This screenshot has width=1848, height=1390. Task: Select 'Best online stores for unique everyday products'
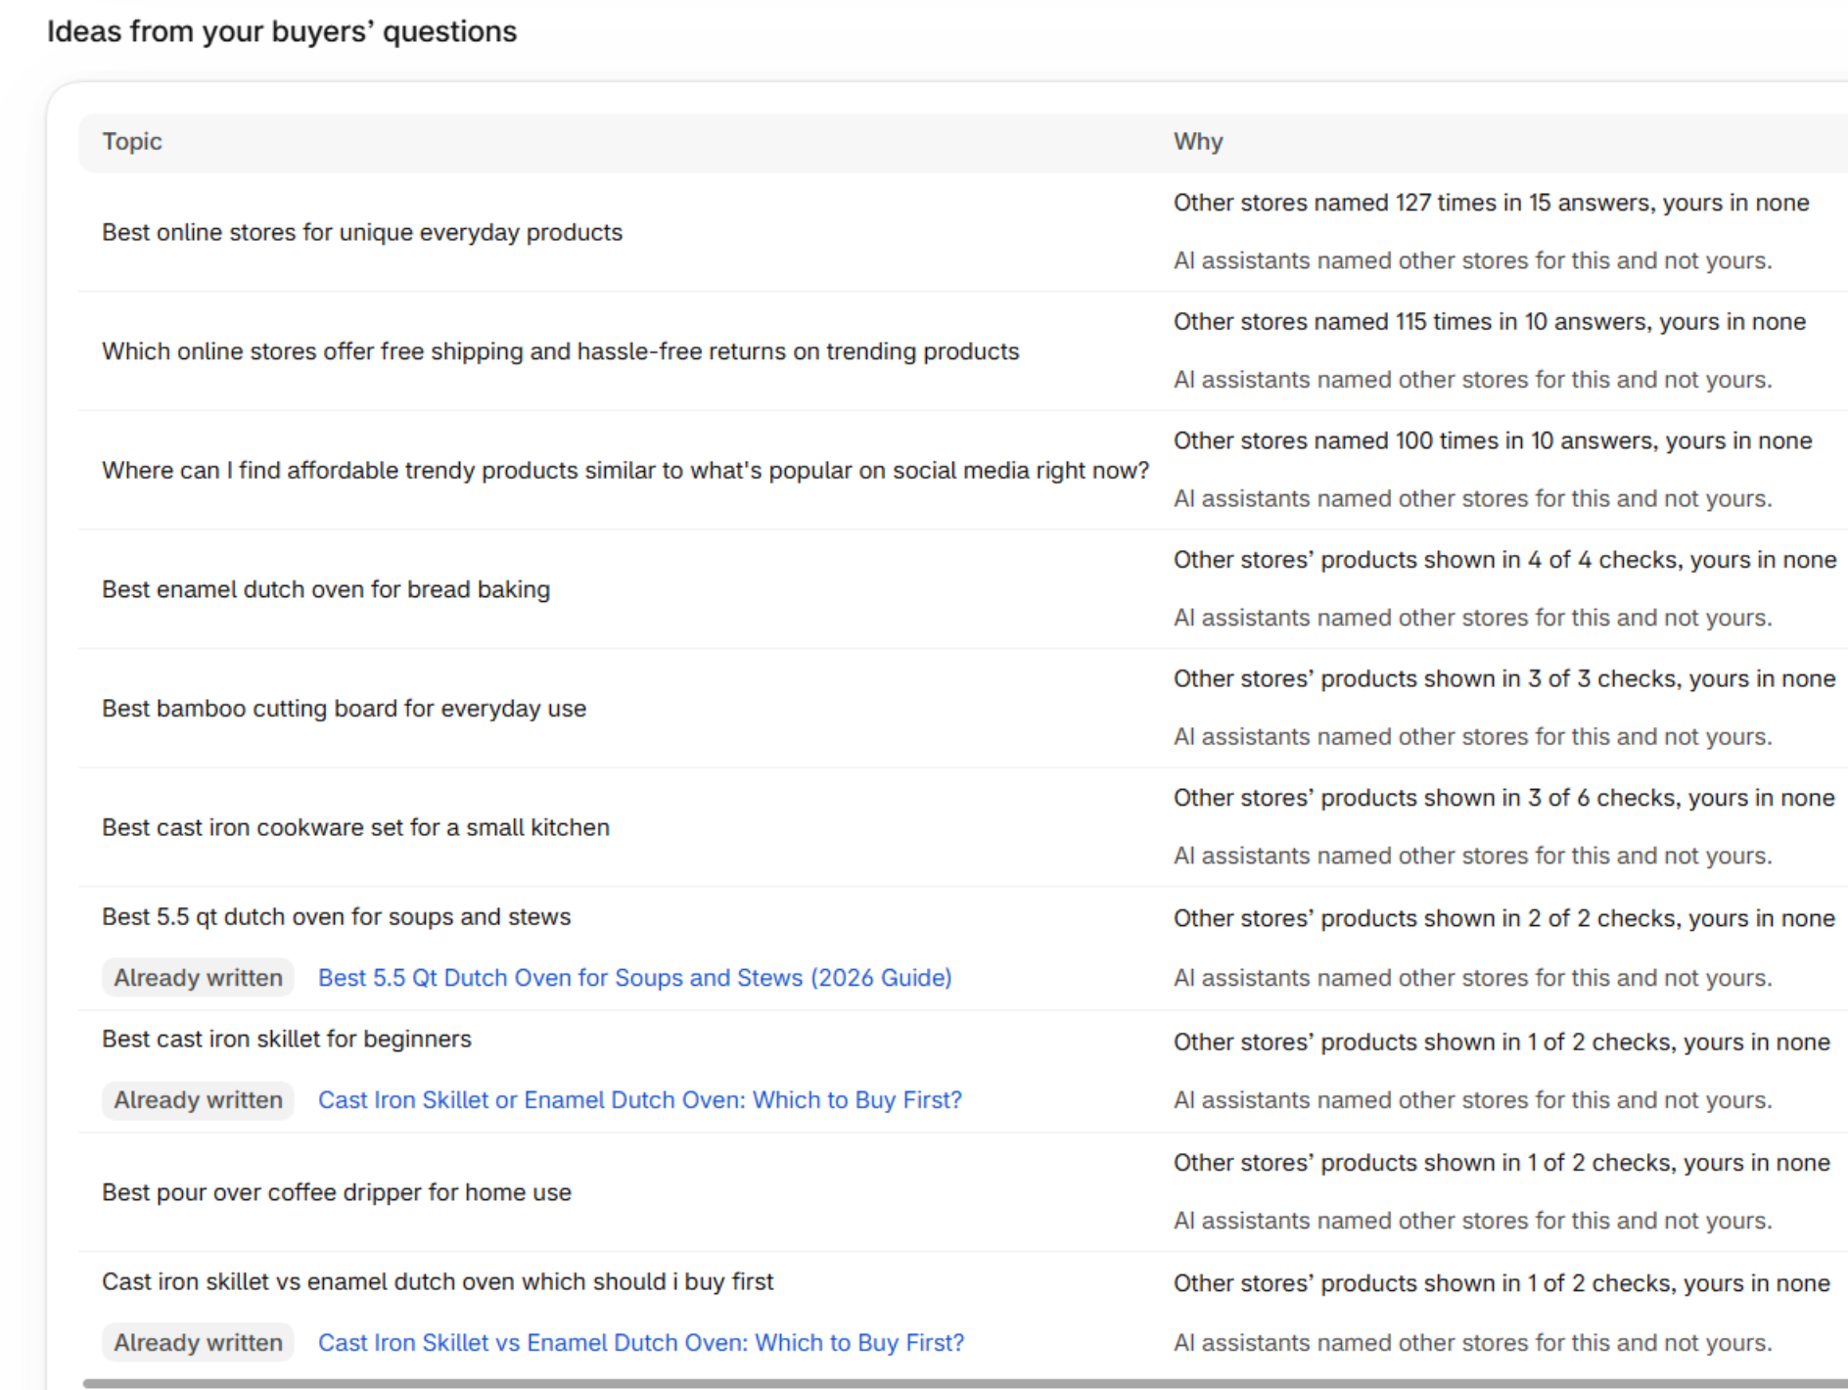pos(362,233)
